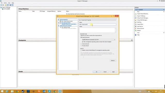165x93 pixels.
Task: Click the MAC Address Range icon
Action: [x=60, y=27]
